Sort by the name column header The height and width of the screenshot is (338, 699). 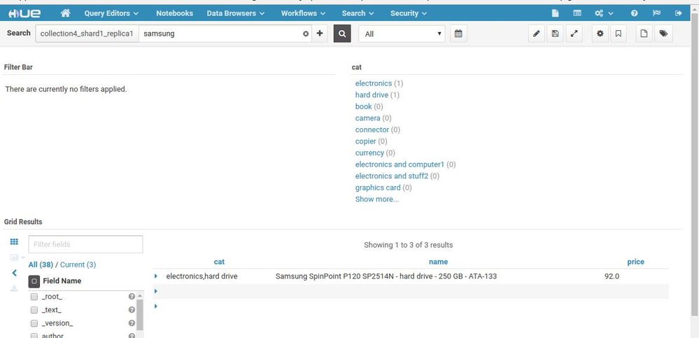pyautogui.click(x=438, y=262)
